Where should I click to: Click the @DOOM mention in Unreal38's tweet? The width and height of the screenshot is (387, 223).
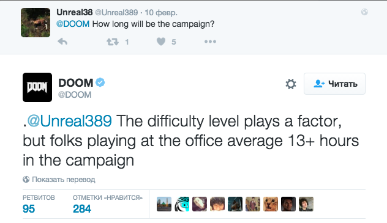coord(73,24)
